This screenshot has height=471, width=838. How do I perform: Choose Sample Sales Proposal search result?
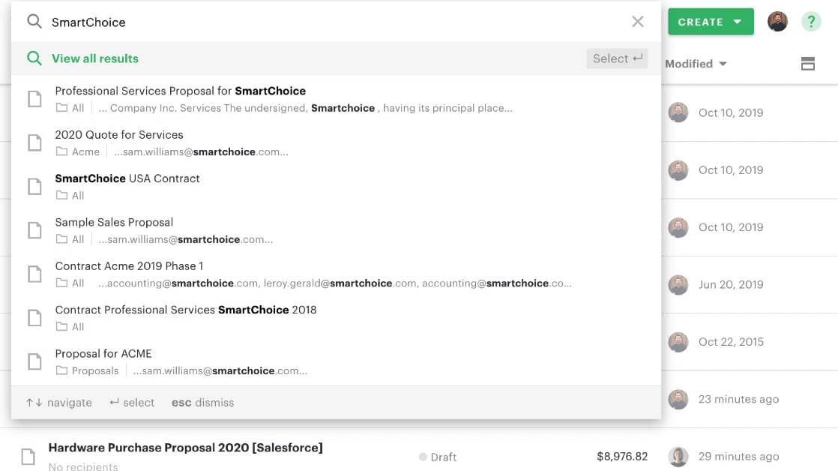click(x=336, y=230)
